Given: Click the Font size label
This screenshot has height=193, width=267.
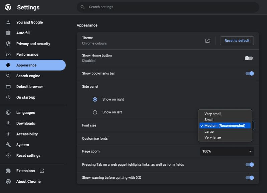Looking at the screenshot, I should click(89, 125).
